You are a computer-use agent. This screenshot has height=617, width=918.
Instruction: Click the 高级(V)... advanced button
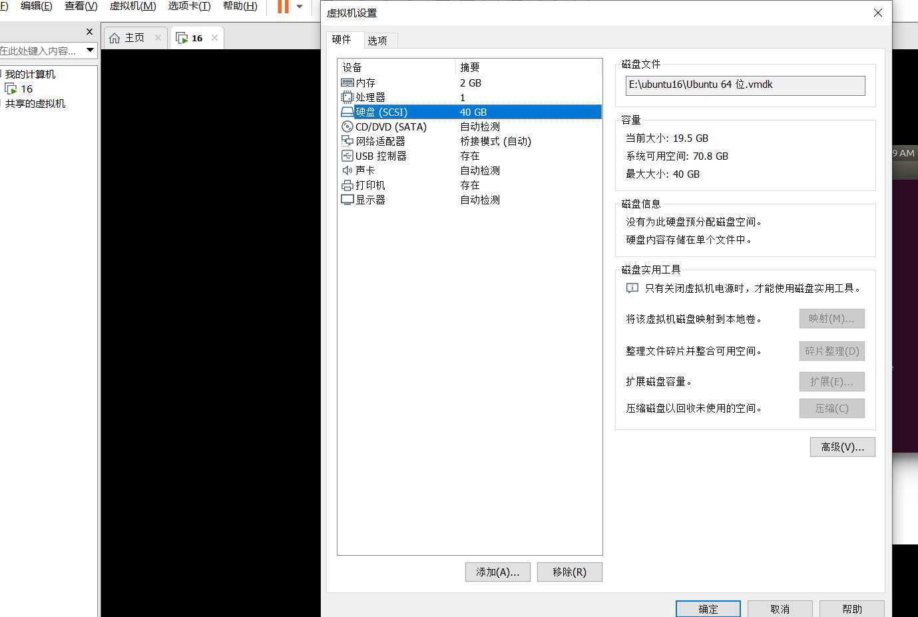click(843, 447)
